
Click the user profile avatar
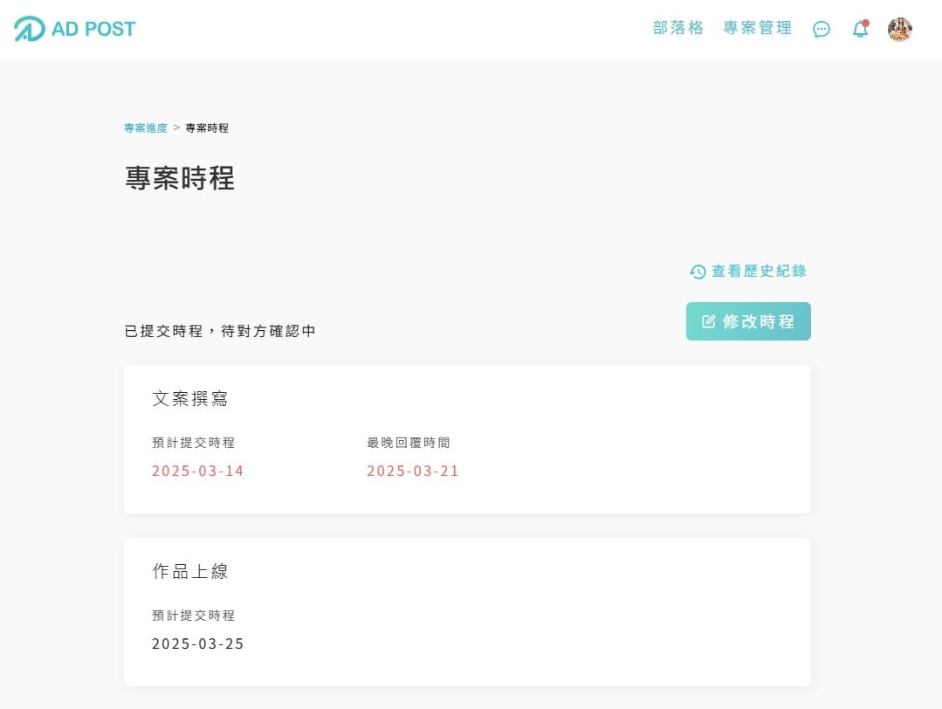pos(899,29)
